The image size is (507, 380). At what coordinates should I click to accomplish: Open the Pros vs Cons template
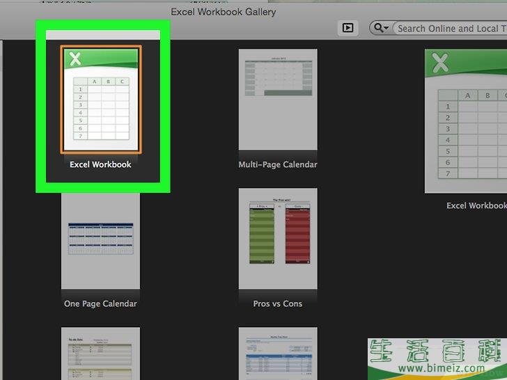pyautogui.click(x=278, y=239)
